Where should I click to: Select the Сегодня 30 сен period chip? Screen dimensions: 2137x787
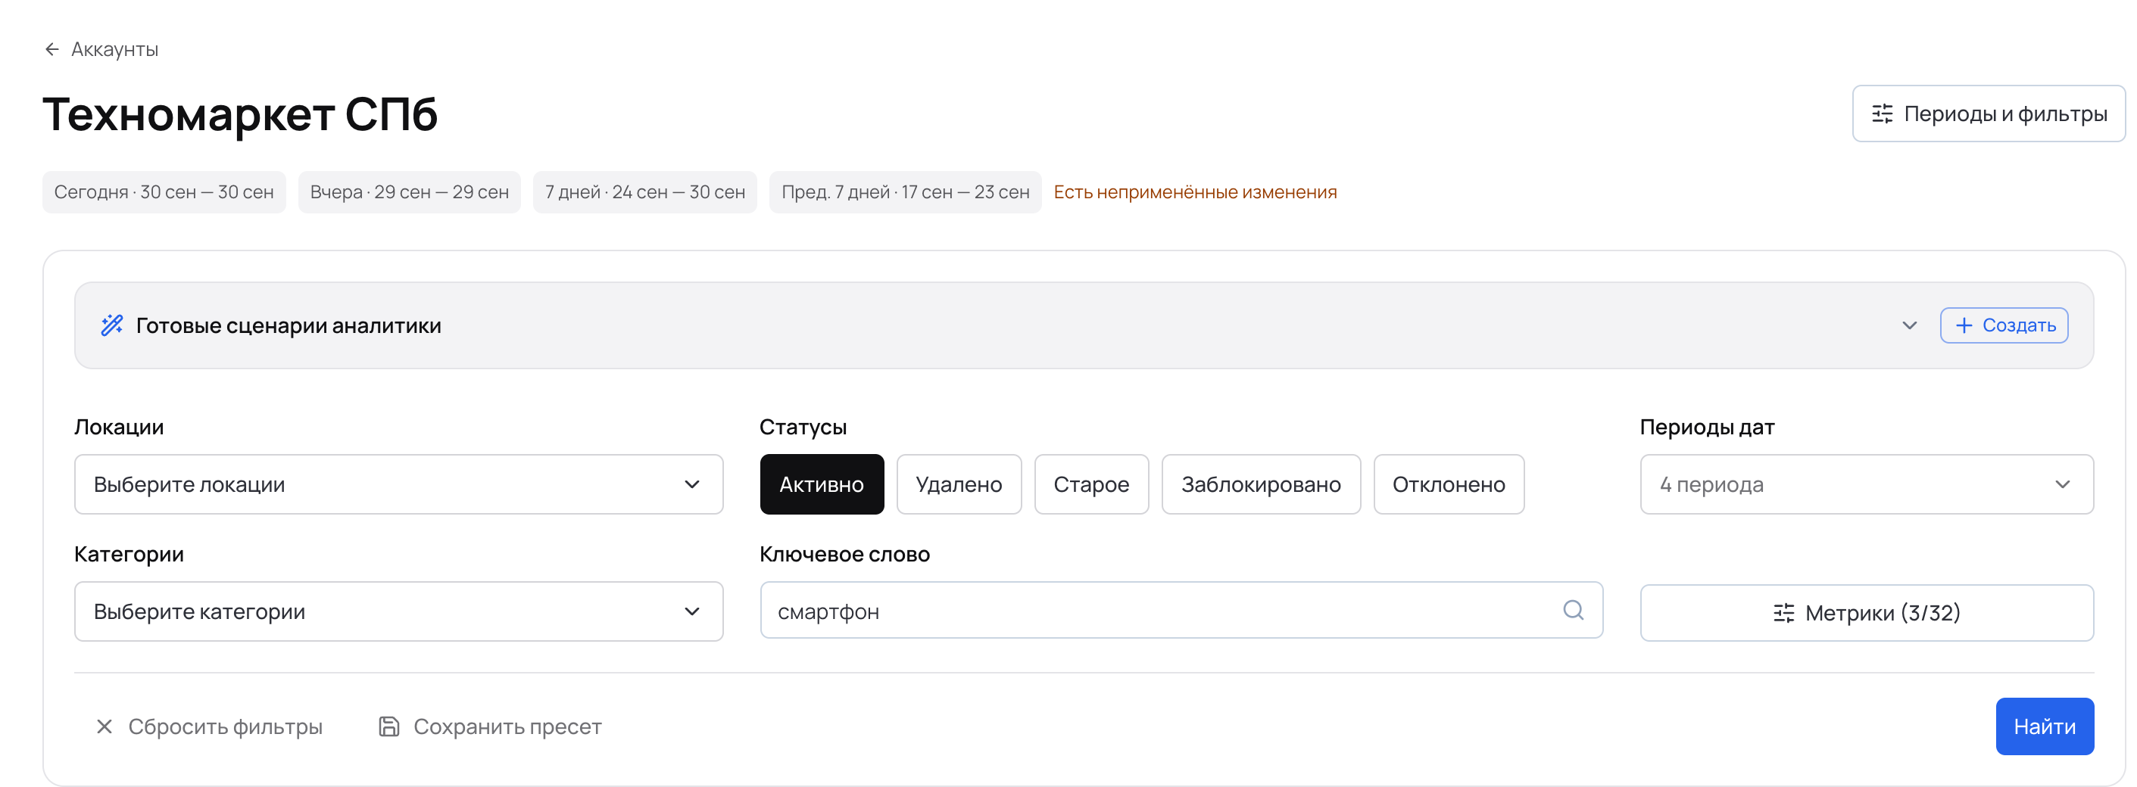coord(164,192)
